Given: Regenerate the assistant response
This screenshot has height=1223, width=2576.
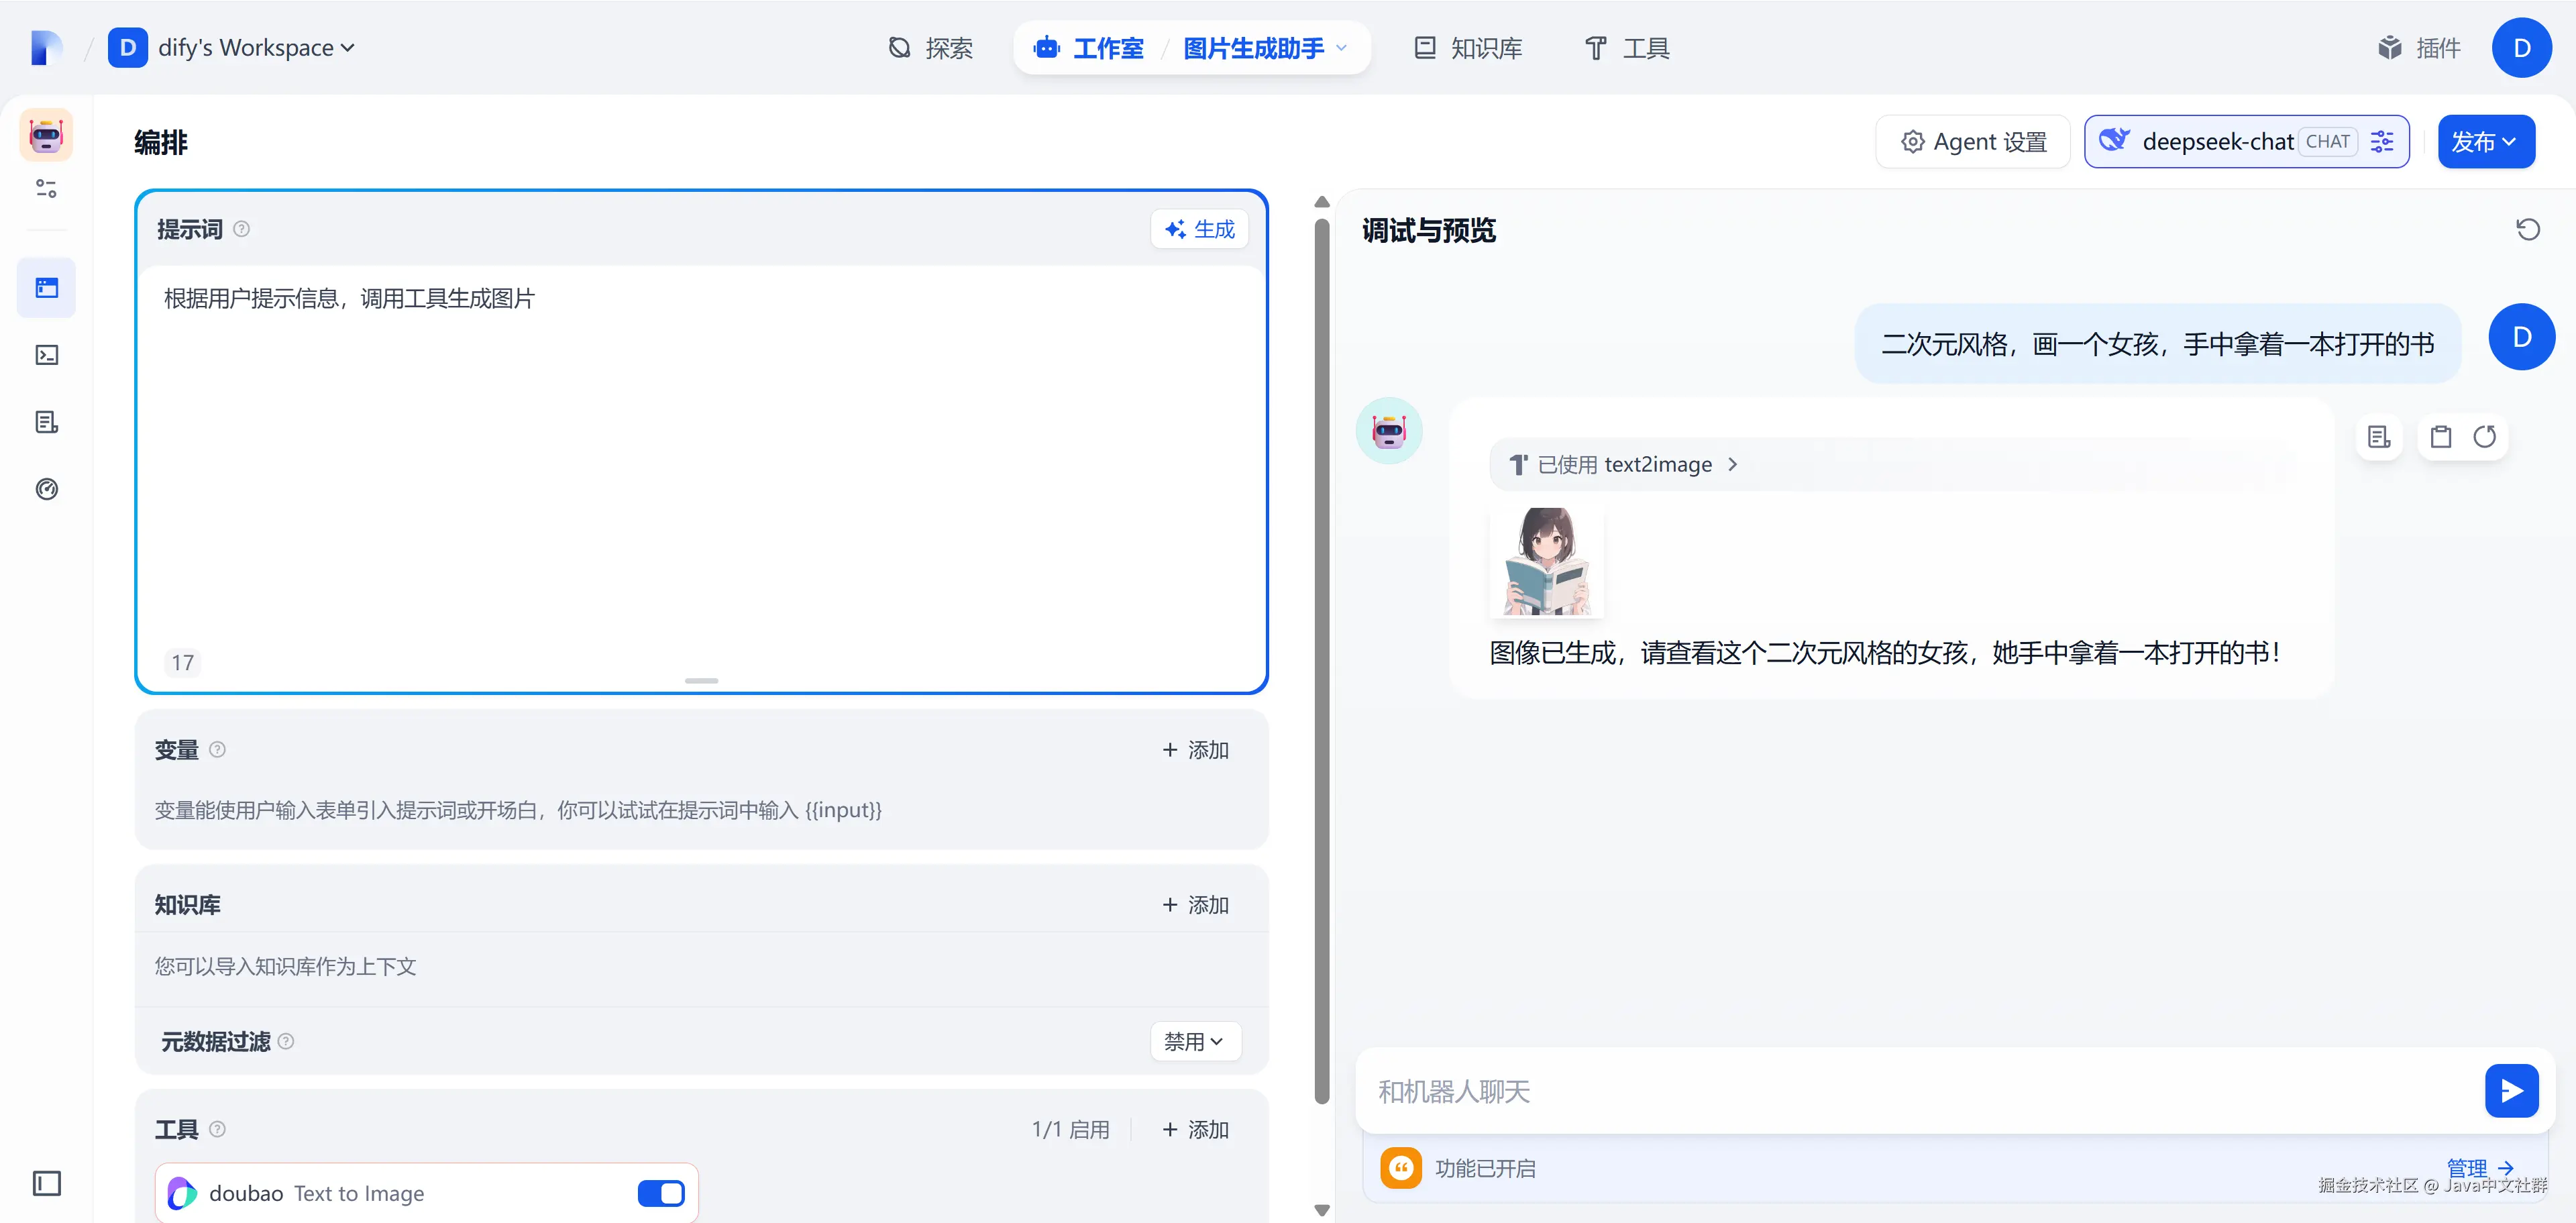Looking at the screenshot, I should click(x=2485, y=437).
